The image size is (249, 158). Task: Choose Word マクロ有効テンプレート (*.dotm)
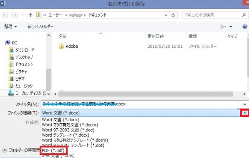pyautogui.click(x=75, y=140)
